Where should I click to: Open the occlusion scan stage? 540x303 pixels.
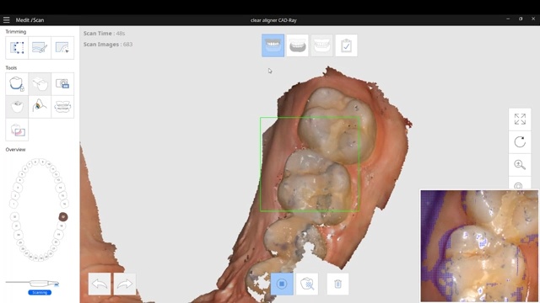click(x=321, y=45)
